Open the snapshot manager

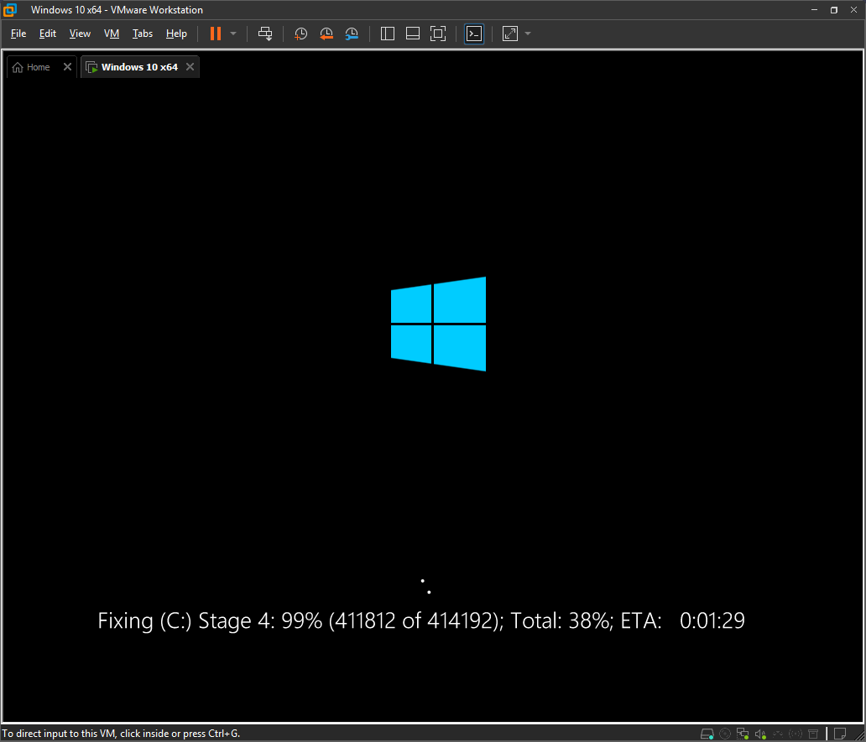pyautogui.click(x=352, y=34)
